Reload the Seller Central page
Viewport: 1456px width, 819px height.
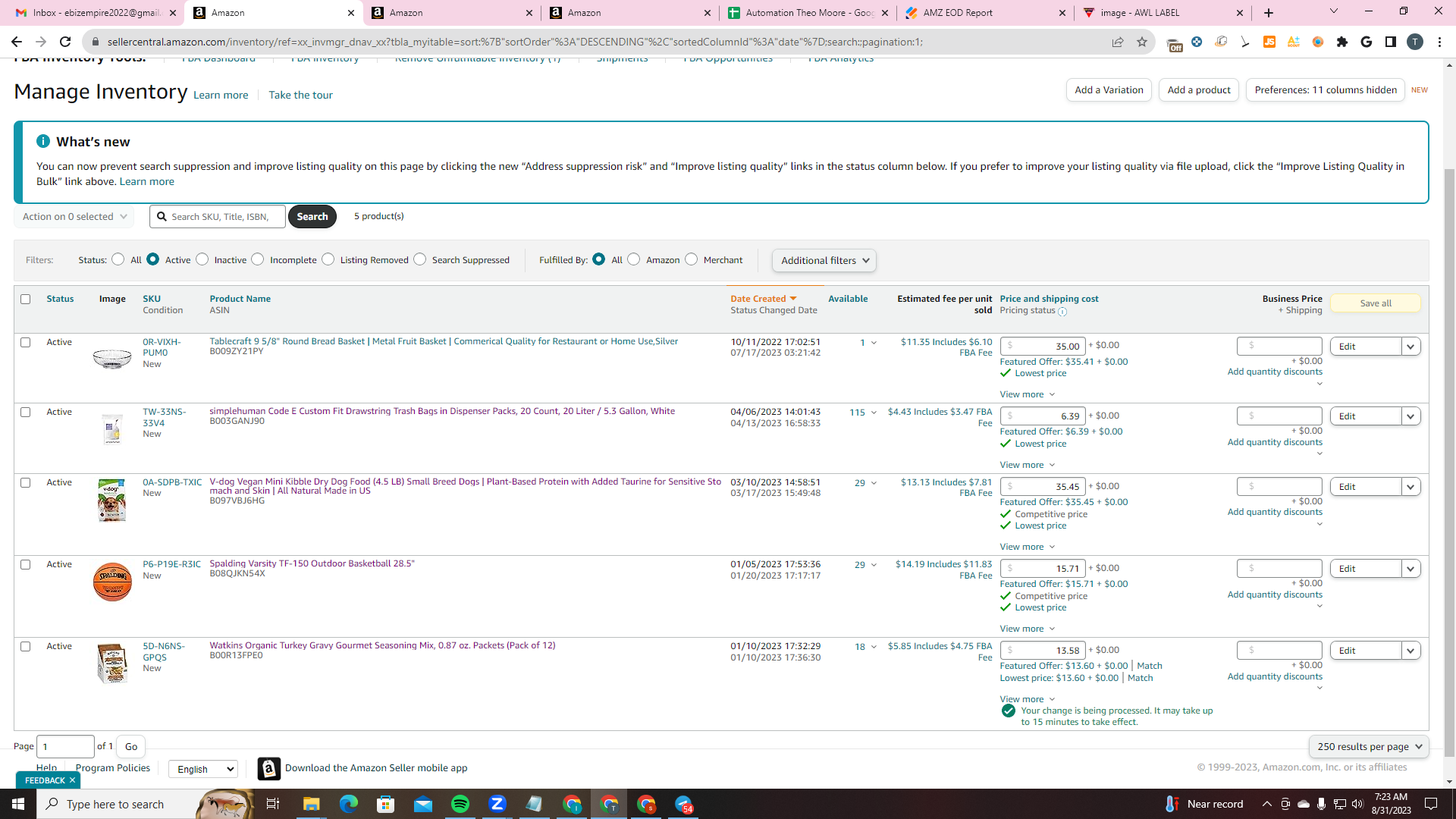[x=65, y=42]
